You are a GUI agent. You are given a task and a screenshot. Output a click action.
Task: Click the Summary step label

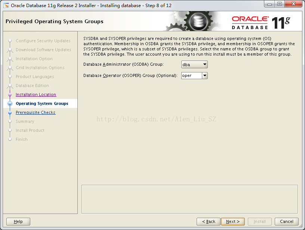(25, 121)
